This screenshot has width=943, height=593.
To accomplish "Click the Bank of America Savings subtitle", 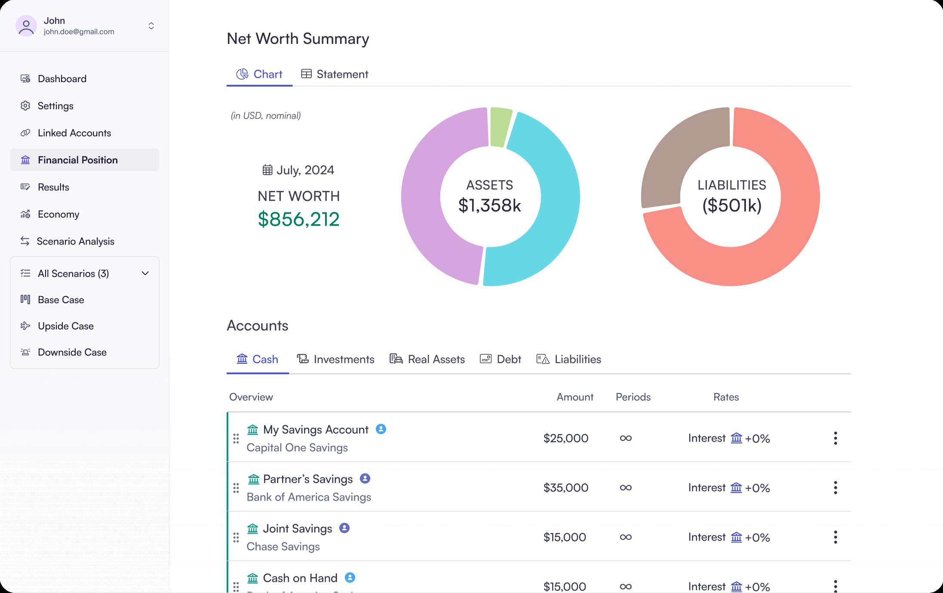I will pos(309,497).
